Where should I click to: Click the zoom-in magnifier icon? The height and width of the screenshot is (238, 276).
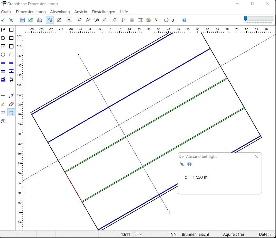click(x=80, y=20)
